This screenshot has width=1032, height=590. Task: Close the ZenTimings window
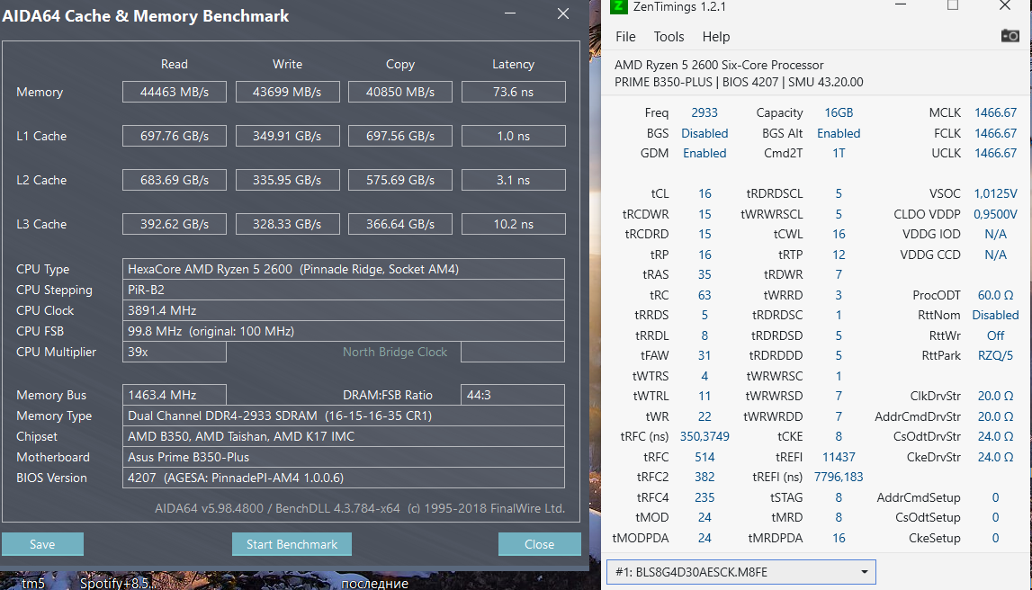1005,5
